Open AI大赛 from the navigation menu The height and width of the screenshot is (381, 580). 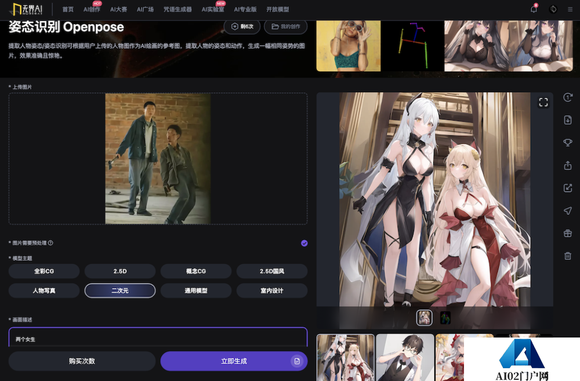pos(118,9)
